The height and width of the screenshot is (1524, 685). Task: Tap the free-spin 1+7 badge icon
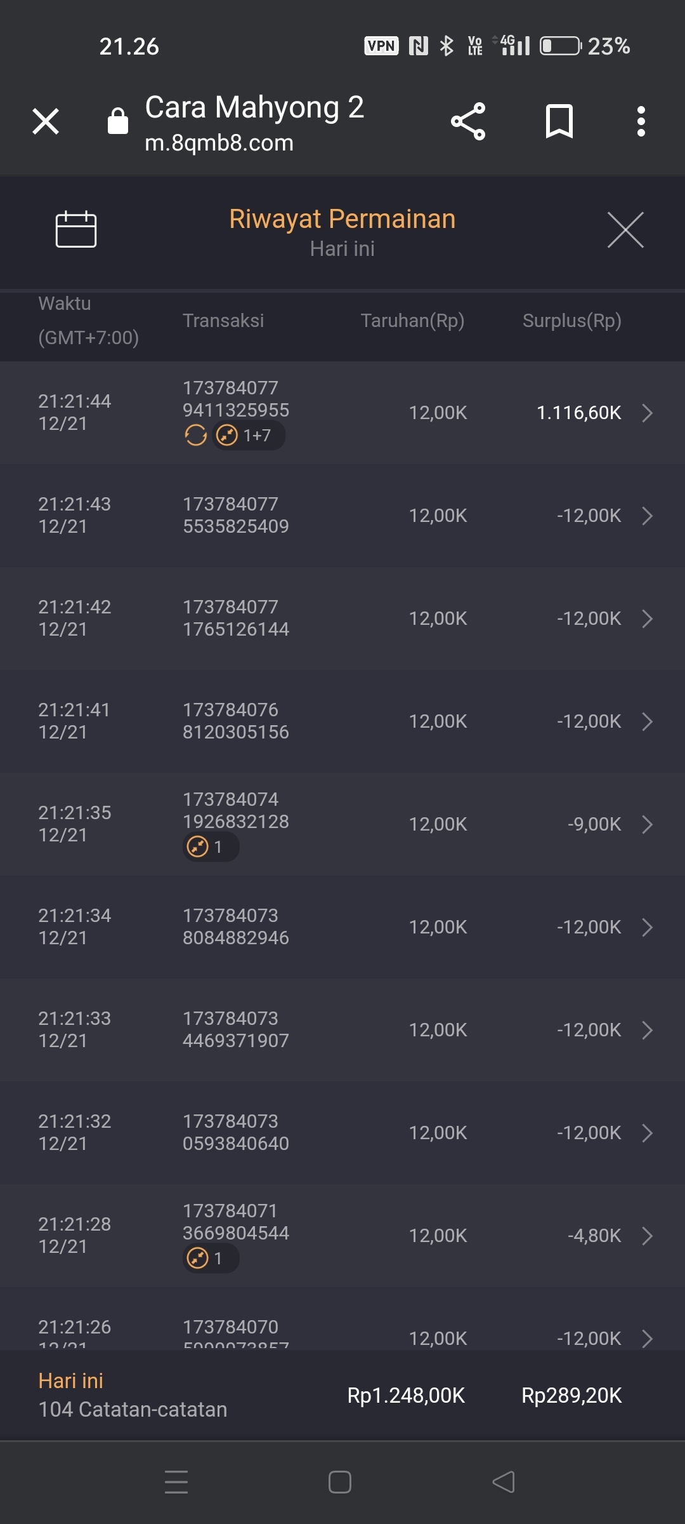coord(249,436)
